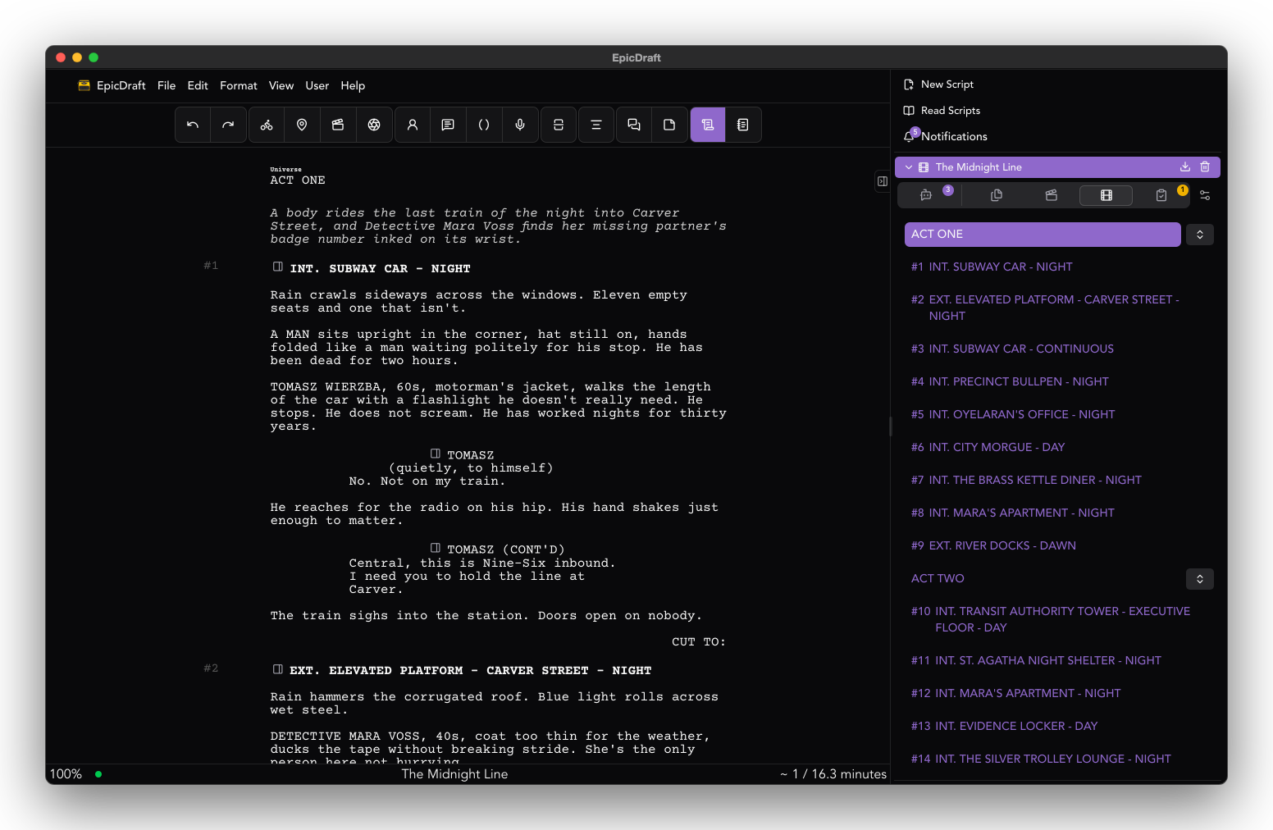The height and width of the screenshot is (830, 1273).
Task: Open the Format menu
Action: pos(239,85)
